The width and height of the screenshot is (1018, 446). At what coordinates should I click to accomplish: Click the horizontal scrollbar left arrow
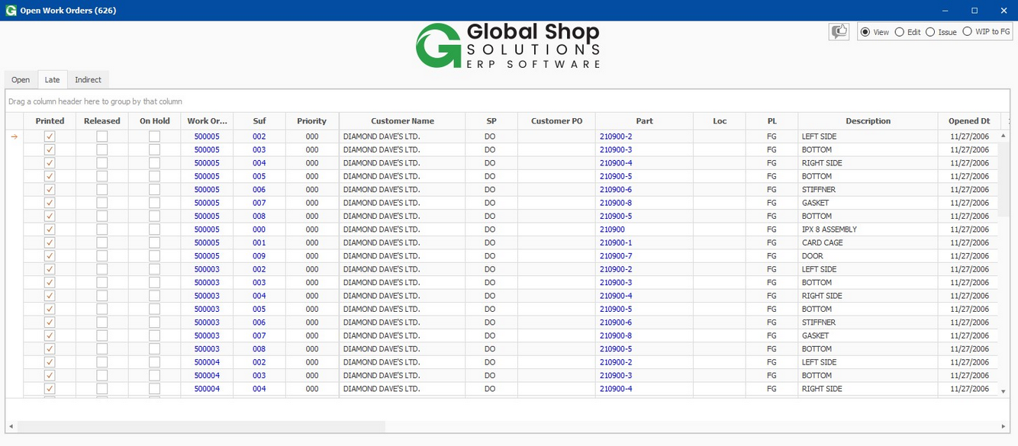coord(11,426)
